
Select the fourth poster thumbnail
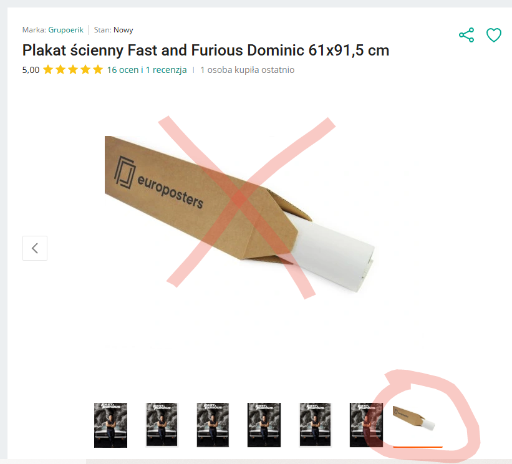(264, 425)
